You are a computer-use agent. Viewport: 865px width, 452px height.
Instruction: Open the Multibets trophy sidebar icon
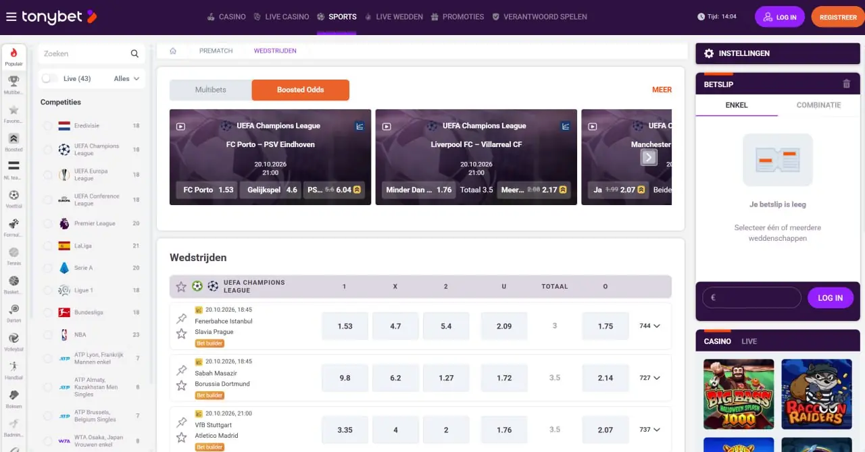pos(14,85)
